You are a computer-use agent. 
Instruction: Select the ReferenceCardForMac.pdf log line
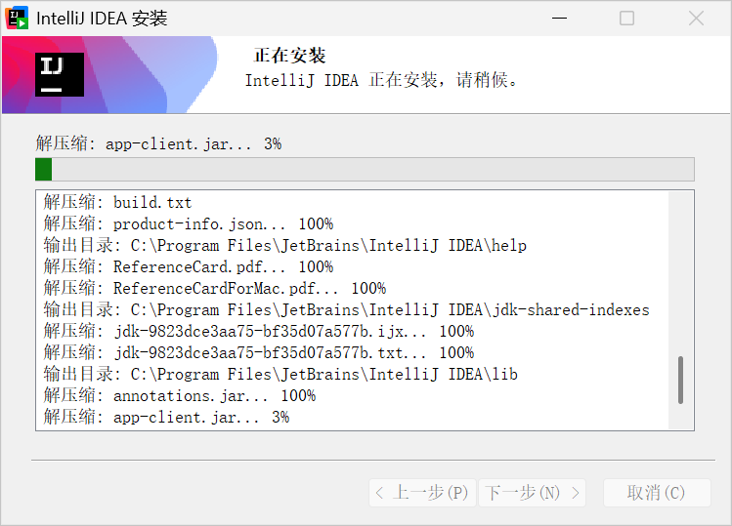tap(215, 289)
